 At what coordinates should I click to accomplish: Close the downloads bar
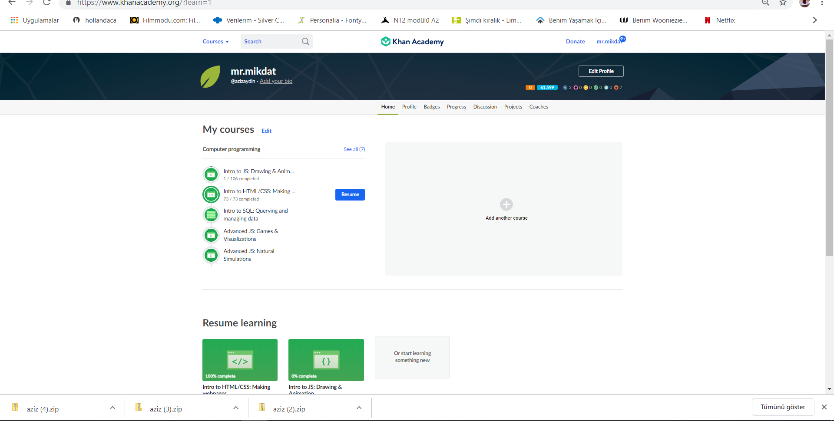click(x=824, y=407)
